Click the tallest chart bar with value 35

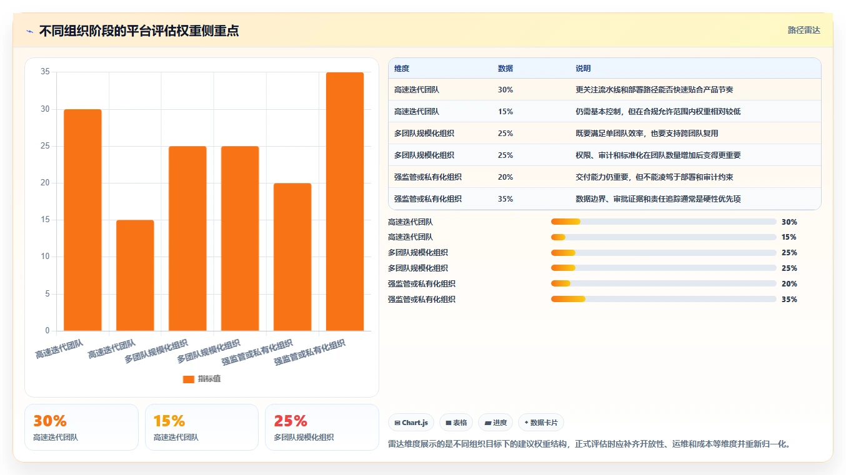pyautogui.click(x=345, y=202)
